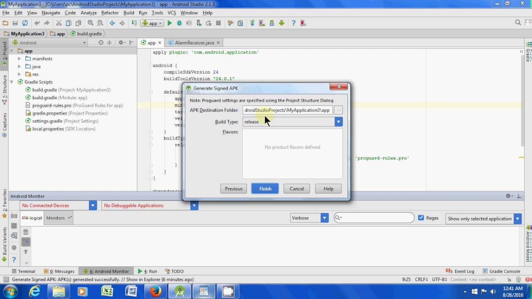Image resolution: width=532 pixels, height=299 pixels.
Task: Click the Finish button in dialog
Action: [x=265, y=189]
